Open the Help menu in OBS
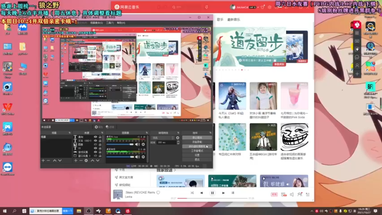The height and width of the screenshot is (215, 382). (121, 22)
